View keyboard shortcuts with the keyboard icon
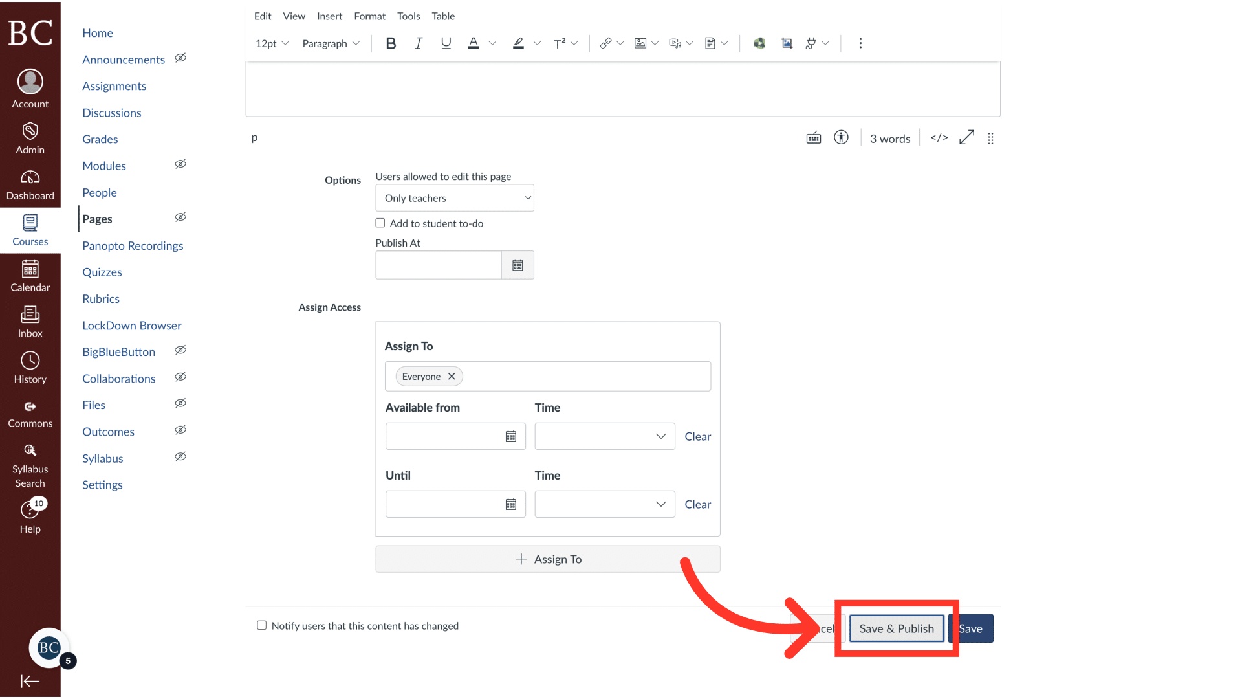 tap(813, 137)
